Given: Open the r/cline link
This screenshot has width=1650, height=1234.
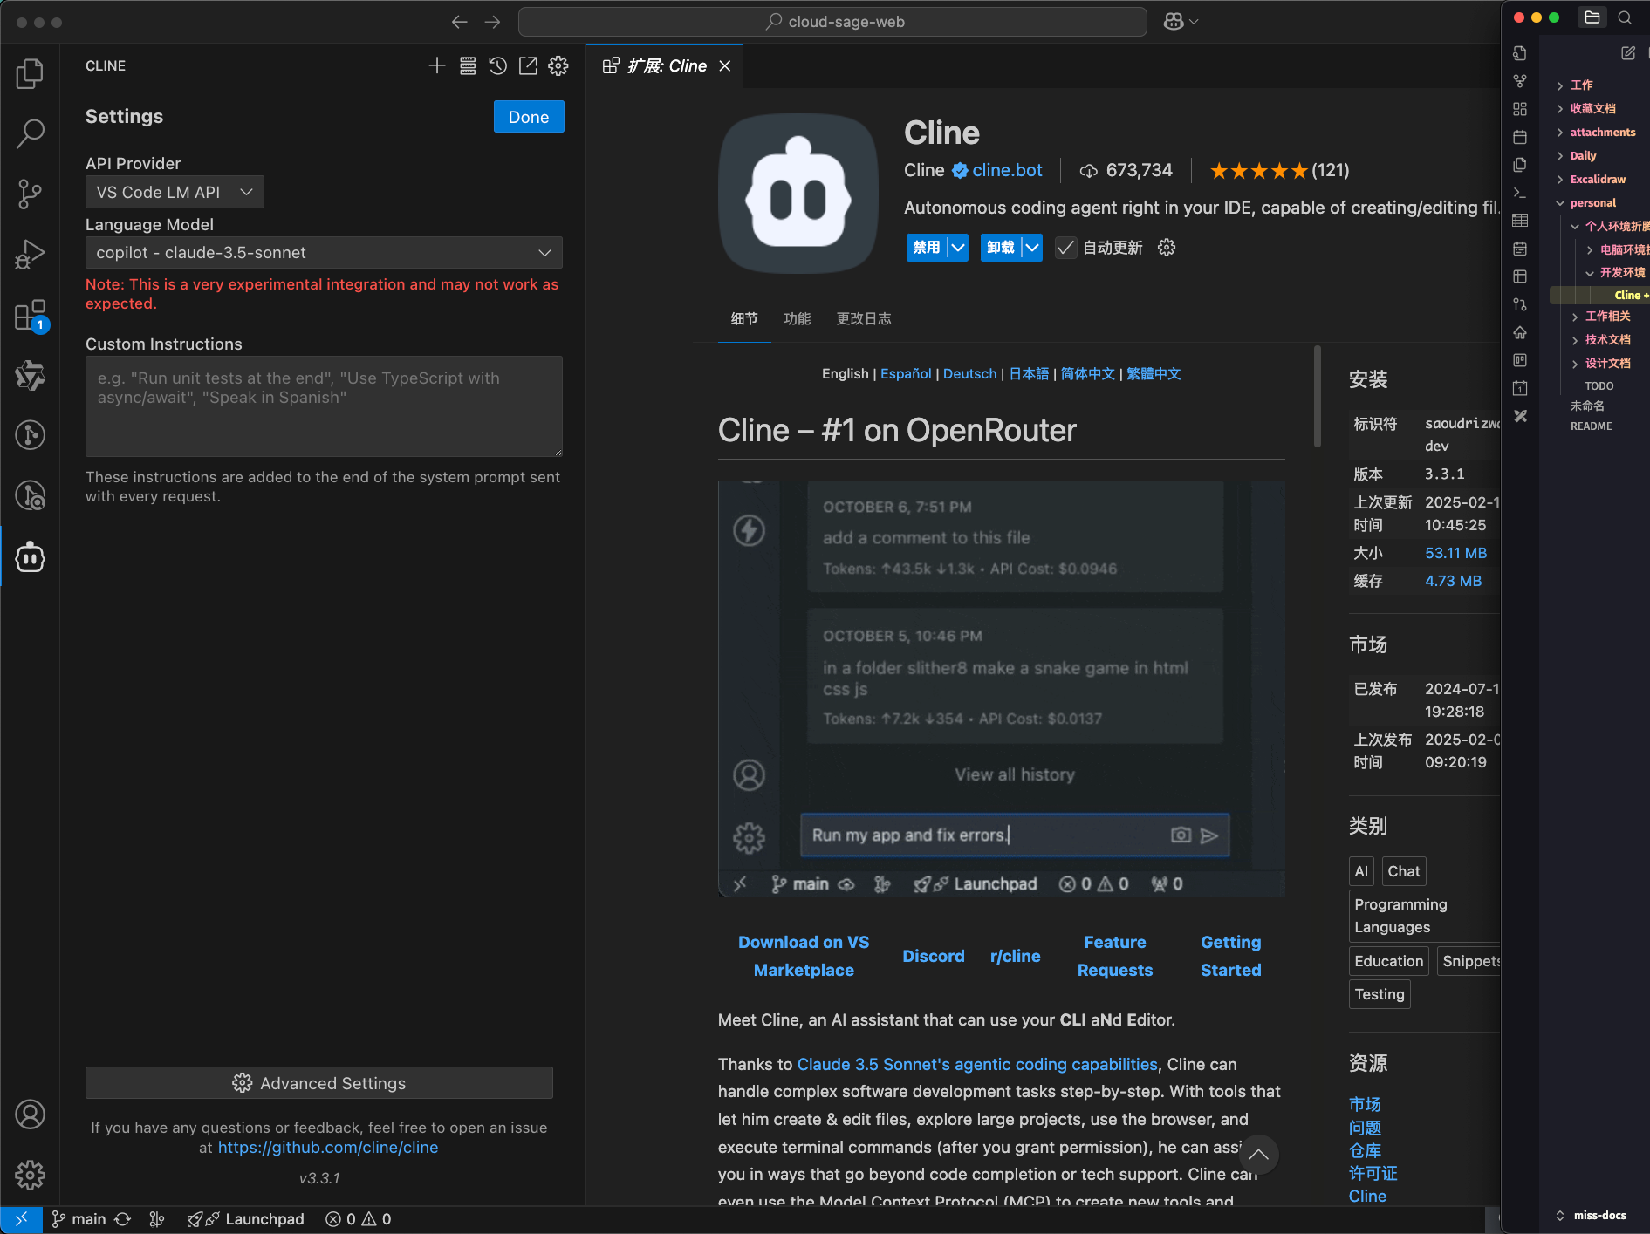Looking at the screenshot, I should tap(1016, 956).
